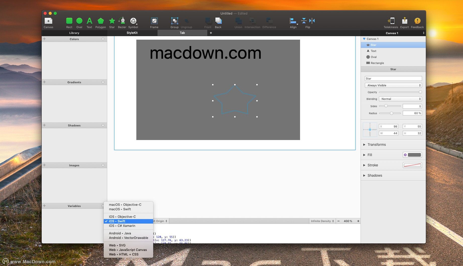Choose Web HTML + CSS output
Image resolution: width=463 pixels, height=266 pixels.
pyautogui.click(x=128, y=254)
